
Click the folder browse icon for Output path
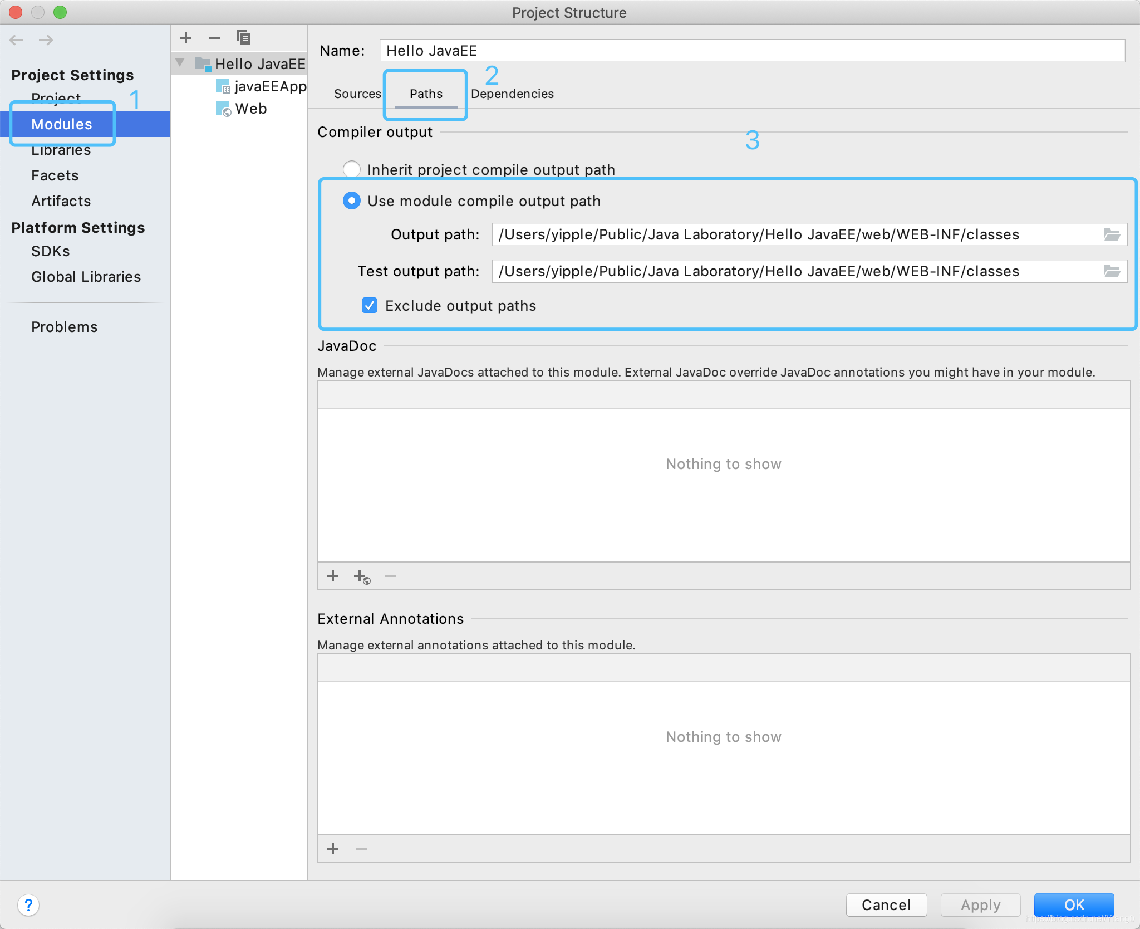coord(1113,234)
